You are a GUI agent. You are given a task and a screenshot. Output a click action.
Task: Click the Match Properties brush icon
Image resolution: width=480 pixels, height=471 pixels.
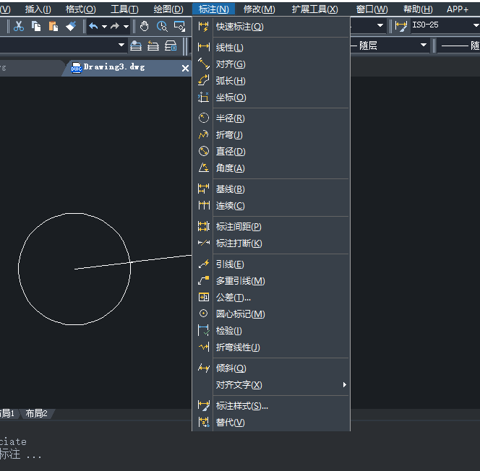70,27
